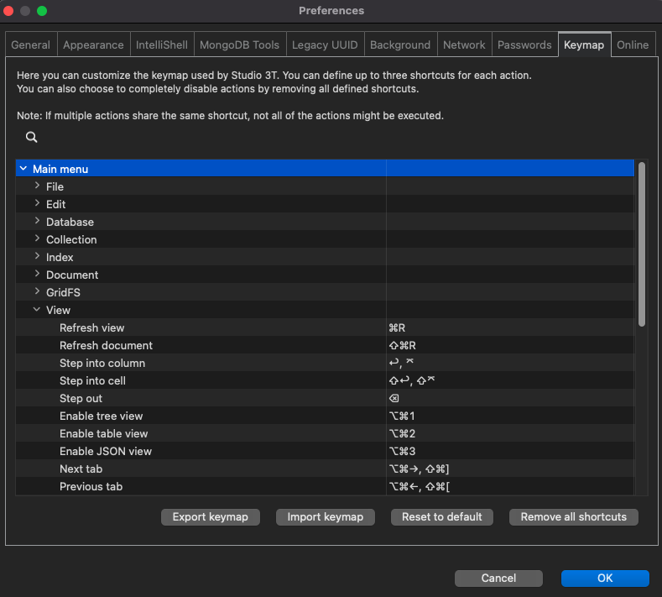Expand the GridFS group
The image size is (662, 597).
click(x=37, y=292)
